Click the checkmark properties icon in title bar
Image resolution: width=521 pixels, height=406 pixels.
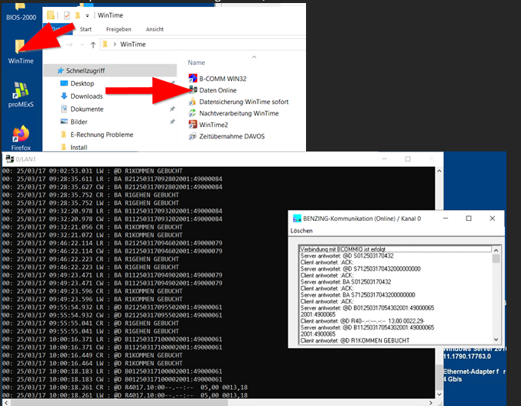[67, 15]
